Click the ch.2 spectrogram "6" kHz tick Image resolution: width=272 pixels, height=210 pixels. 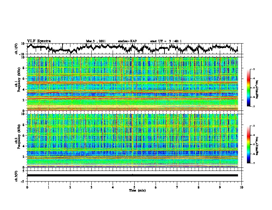tap(24, 136)
